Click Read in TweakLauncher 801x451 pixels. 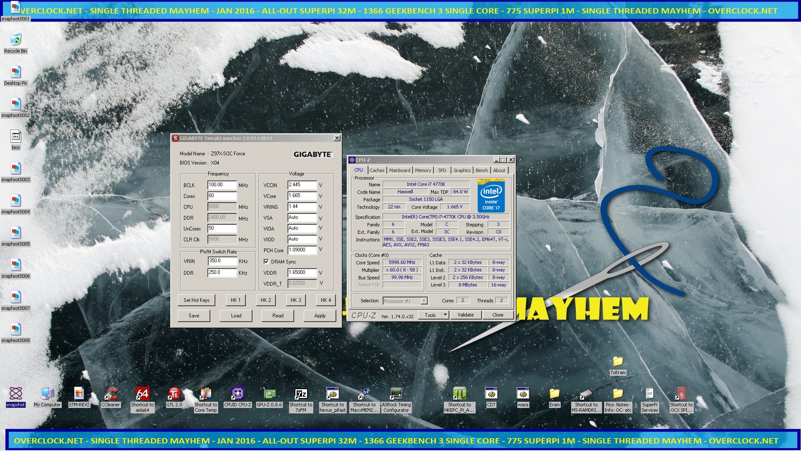pyautogui.click(x=278, y=316)
